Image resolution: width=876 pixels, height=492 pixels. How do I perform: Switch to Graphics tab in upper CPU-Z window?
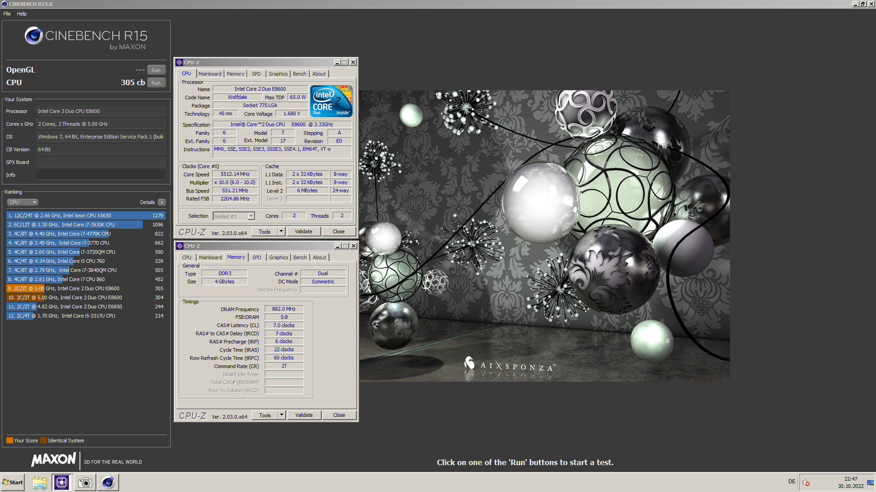tap(278, 74)
